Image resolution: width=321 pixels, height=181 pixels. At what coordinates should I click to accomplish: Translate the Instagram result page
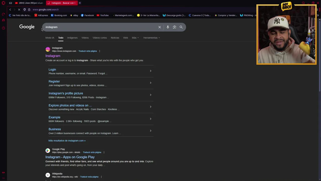(88, 51)
